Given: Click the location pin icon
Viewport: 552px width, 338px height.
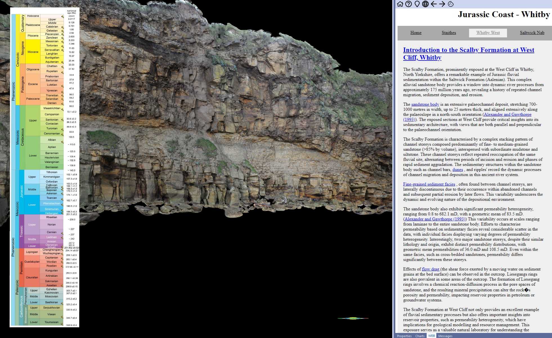Looking at the screenshot, I should pyautogui.click(x=417, y=4).
